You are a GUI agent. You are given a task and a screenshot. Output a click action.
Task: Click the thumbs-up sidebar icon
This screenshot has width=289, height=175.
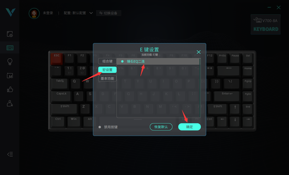pyautogui.click(x=10, y=89)
